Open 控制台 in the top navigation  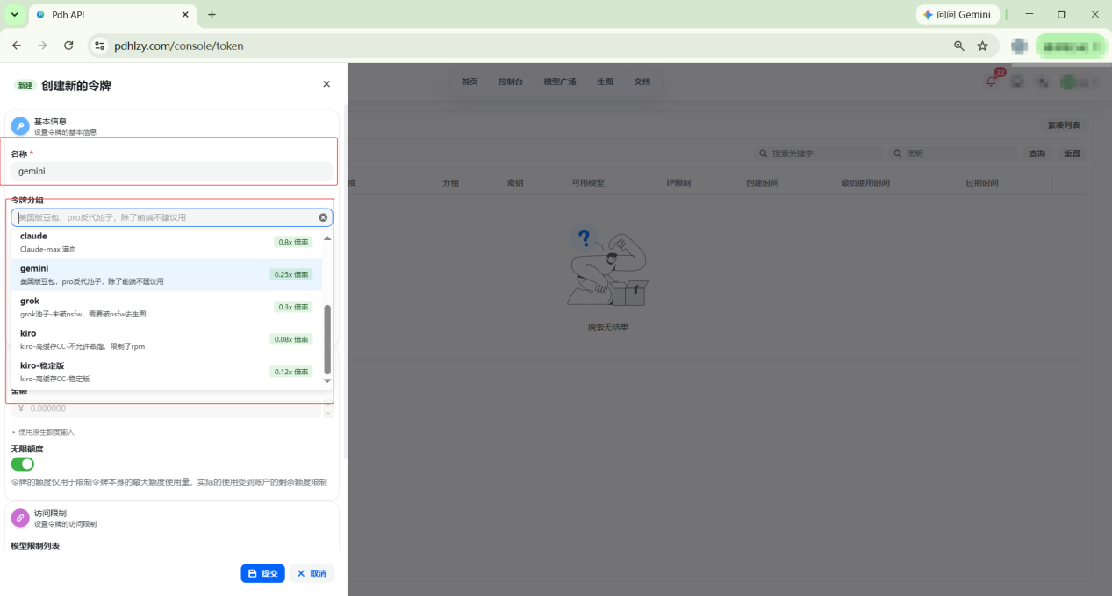click(511, 82)
